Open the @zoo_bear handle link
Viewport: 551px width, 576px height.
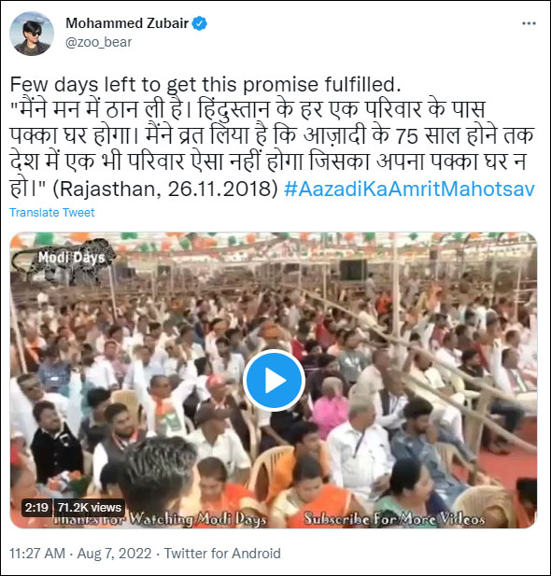(98, 42)
